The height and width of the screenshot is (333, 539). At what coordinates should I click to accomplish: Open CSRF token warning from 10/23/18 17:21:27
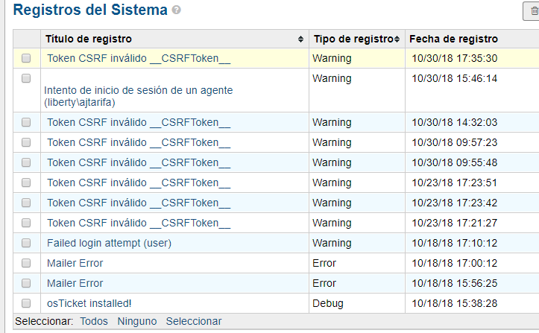[139, 223]
